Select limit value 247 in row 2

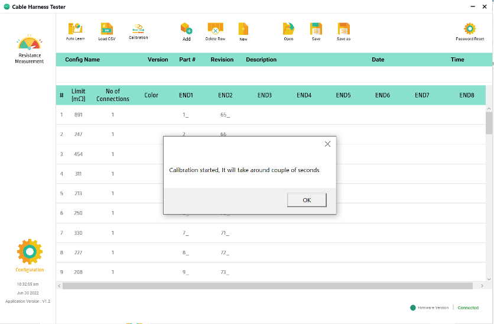tap(79, 134)
